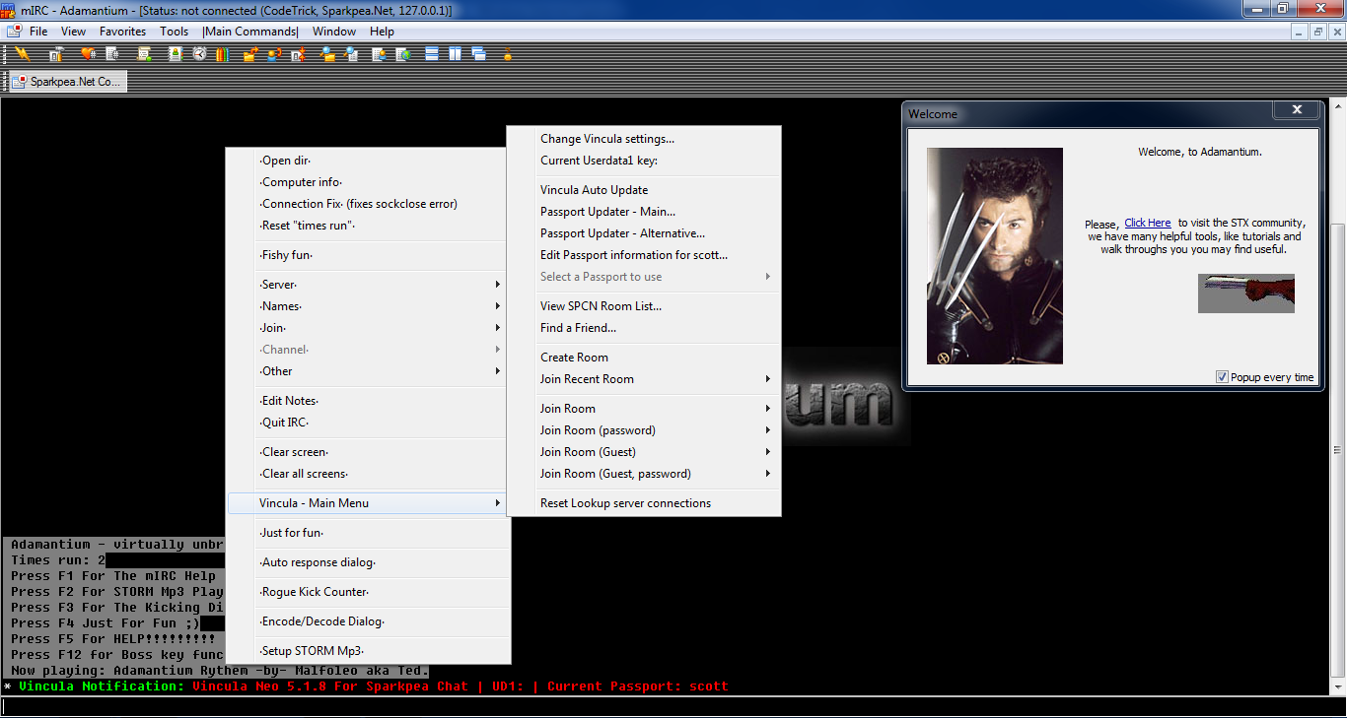Expand the Join submenu in context menu
Viewport: 1347px width, 718px height.
369,328
